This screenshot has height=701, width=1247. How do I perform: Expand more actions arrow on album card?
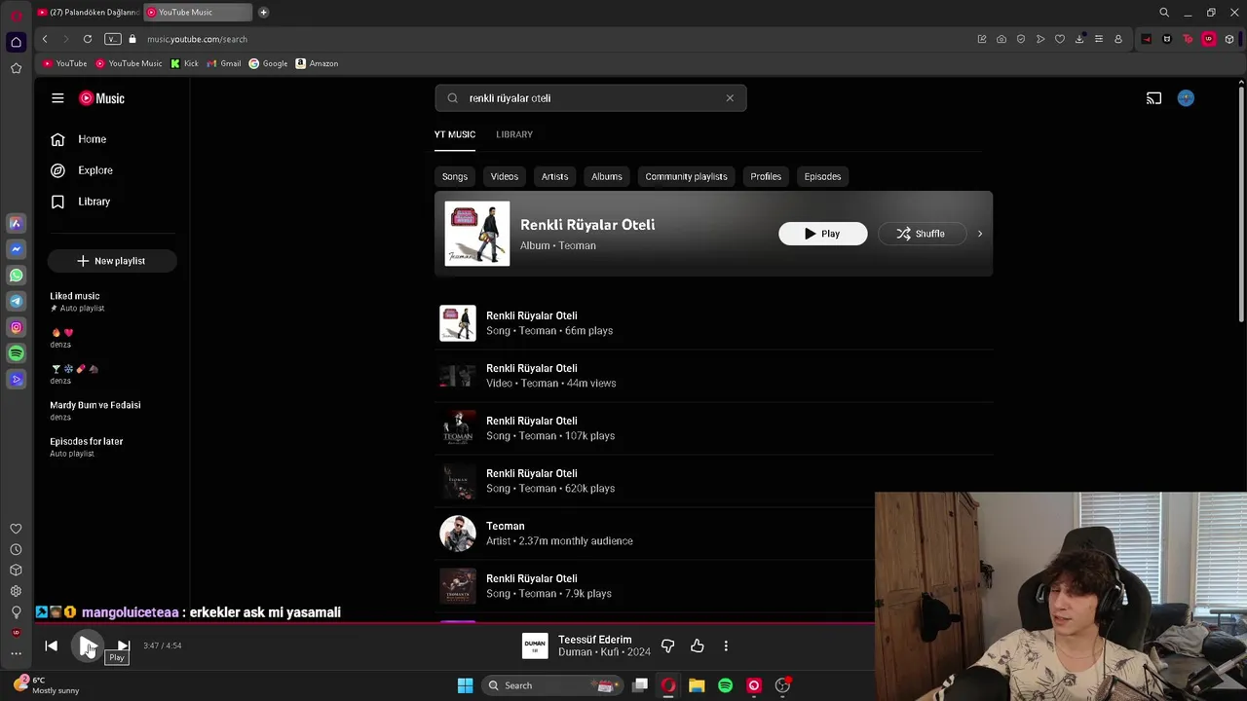pos(980,234)
